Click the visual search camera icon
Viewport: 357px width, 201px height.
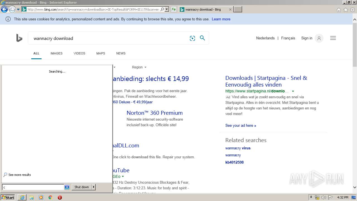tap(192, 38)
